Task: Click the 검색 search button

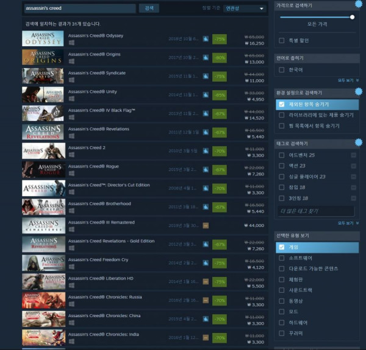Action: 149,8
